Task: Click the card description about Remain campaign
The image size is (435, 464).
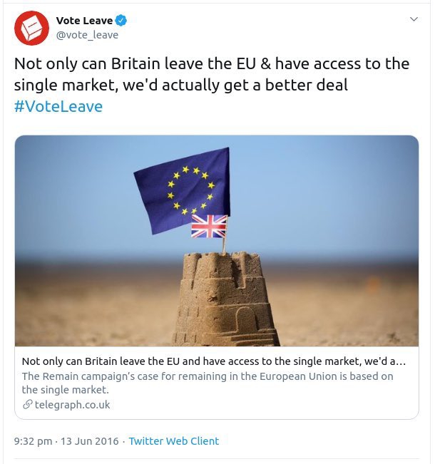Action: pos(207,383)
